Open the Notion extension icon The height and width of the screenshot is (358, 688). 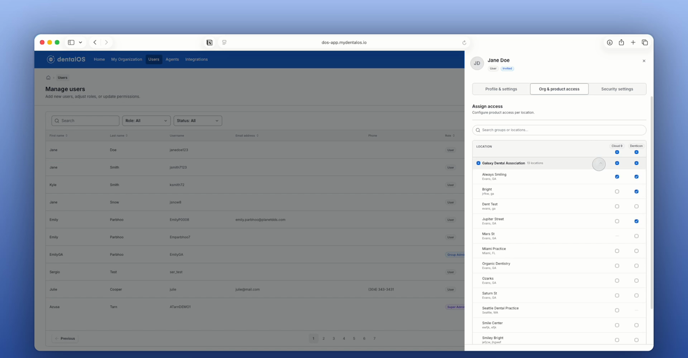click(x=210, y=43)
